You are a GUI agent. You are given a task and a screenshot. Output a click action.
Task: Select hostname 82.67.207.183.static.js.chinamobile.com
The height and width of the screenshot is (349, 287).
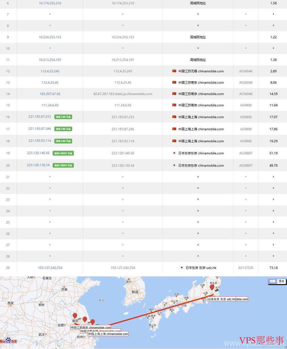tap(123, 94)
